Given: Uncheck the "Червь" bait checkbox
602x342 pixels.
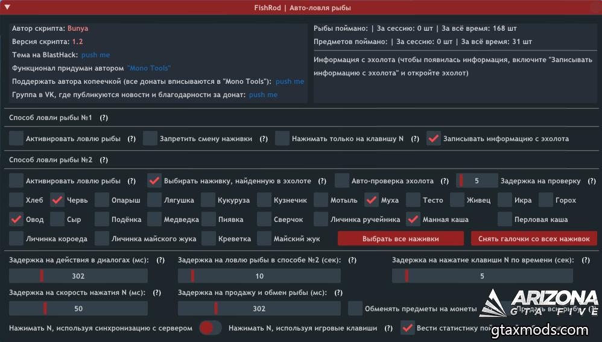Looking at the screenshot, I should pos(57,200).
